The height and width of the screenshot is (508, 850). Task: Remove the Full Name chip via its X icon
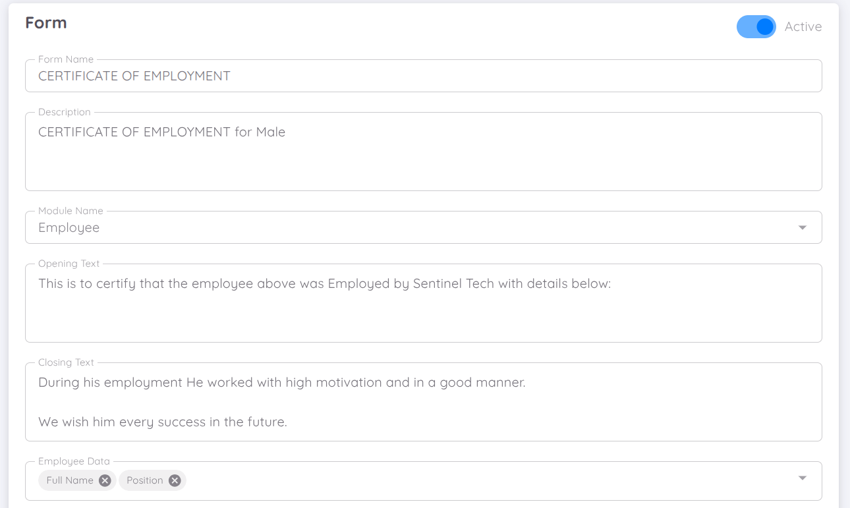104,480
